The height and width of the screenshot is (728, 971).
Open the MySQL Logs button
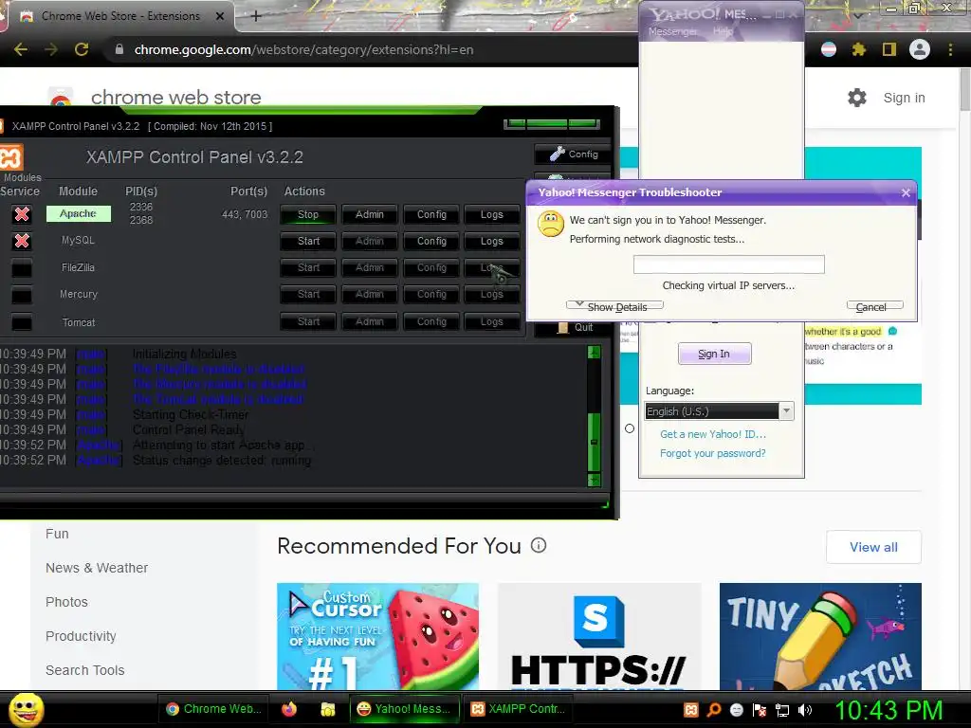tap(492, 241)
